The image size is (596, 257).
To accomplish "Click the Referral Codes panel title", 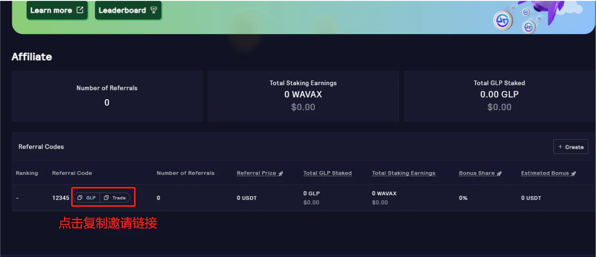I will pos(41,147).
